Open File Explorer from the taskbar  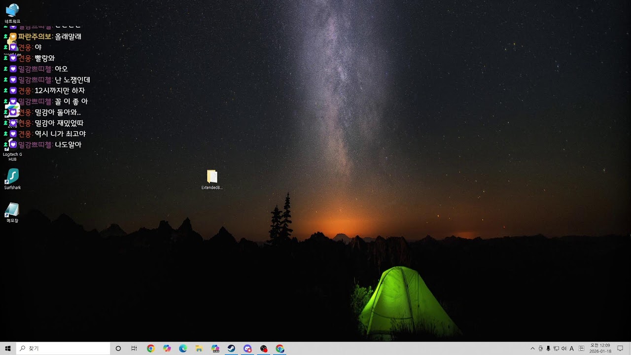point(199,349)
